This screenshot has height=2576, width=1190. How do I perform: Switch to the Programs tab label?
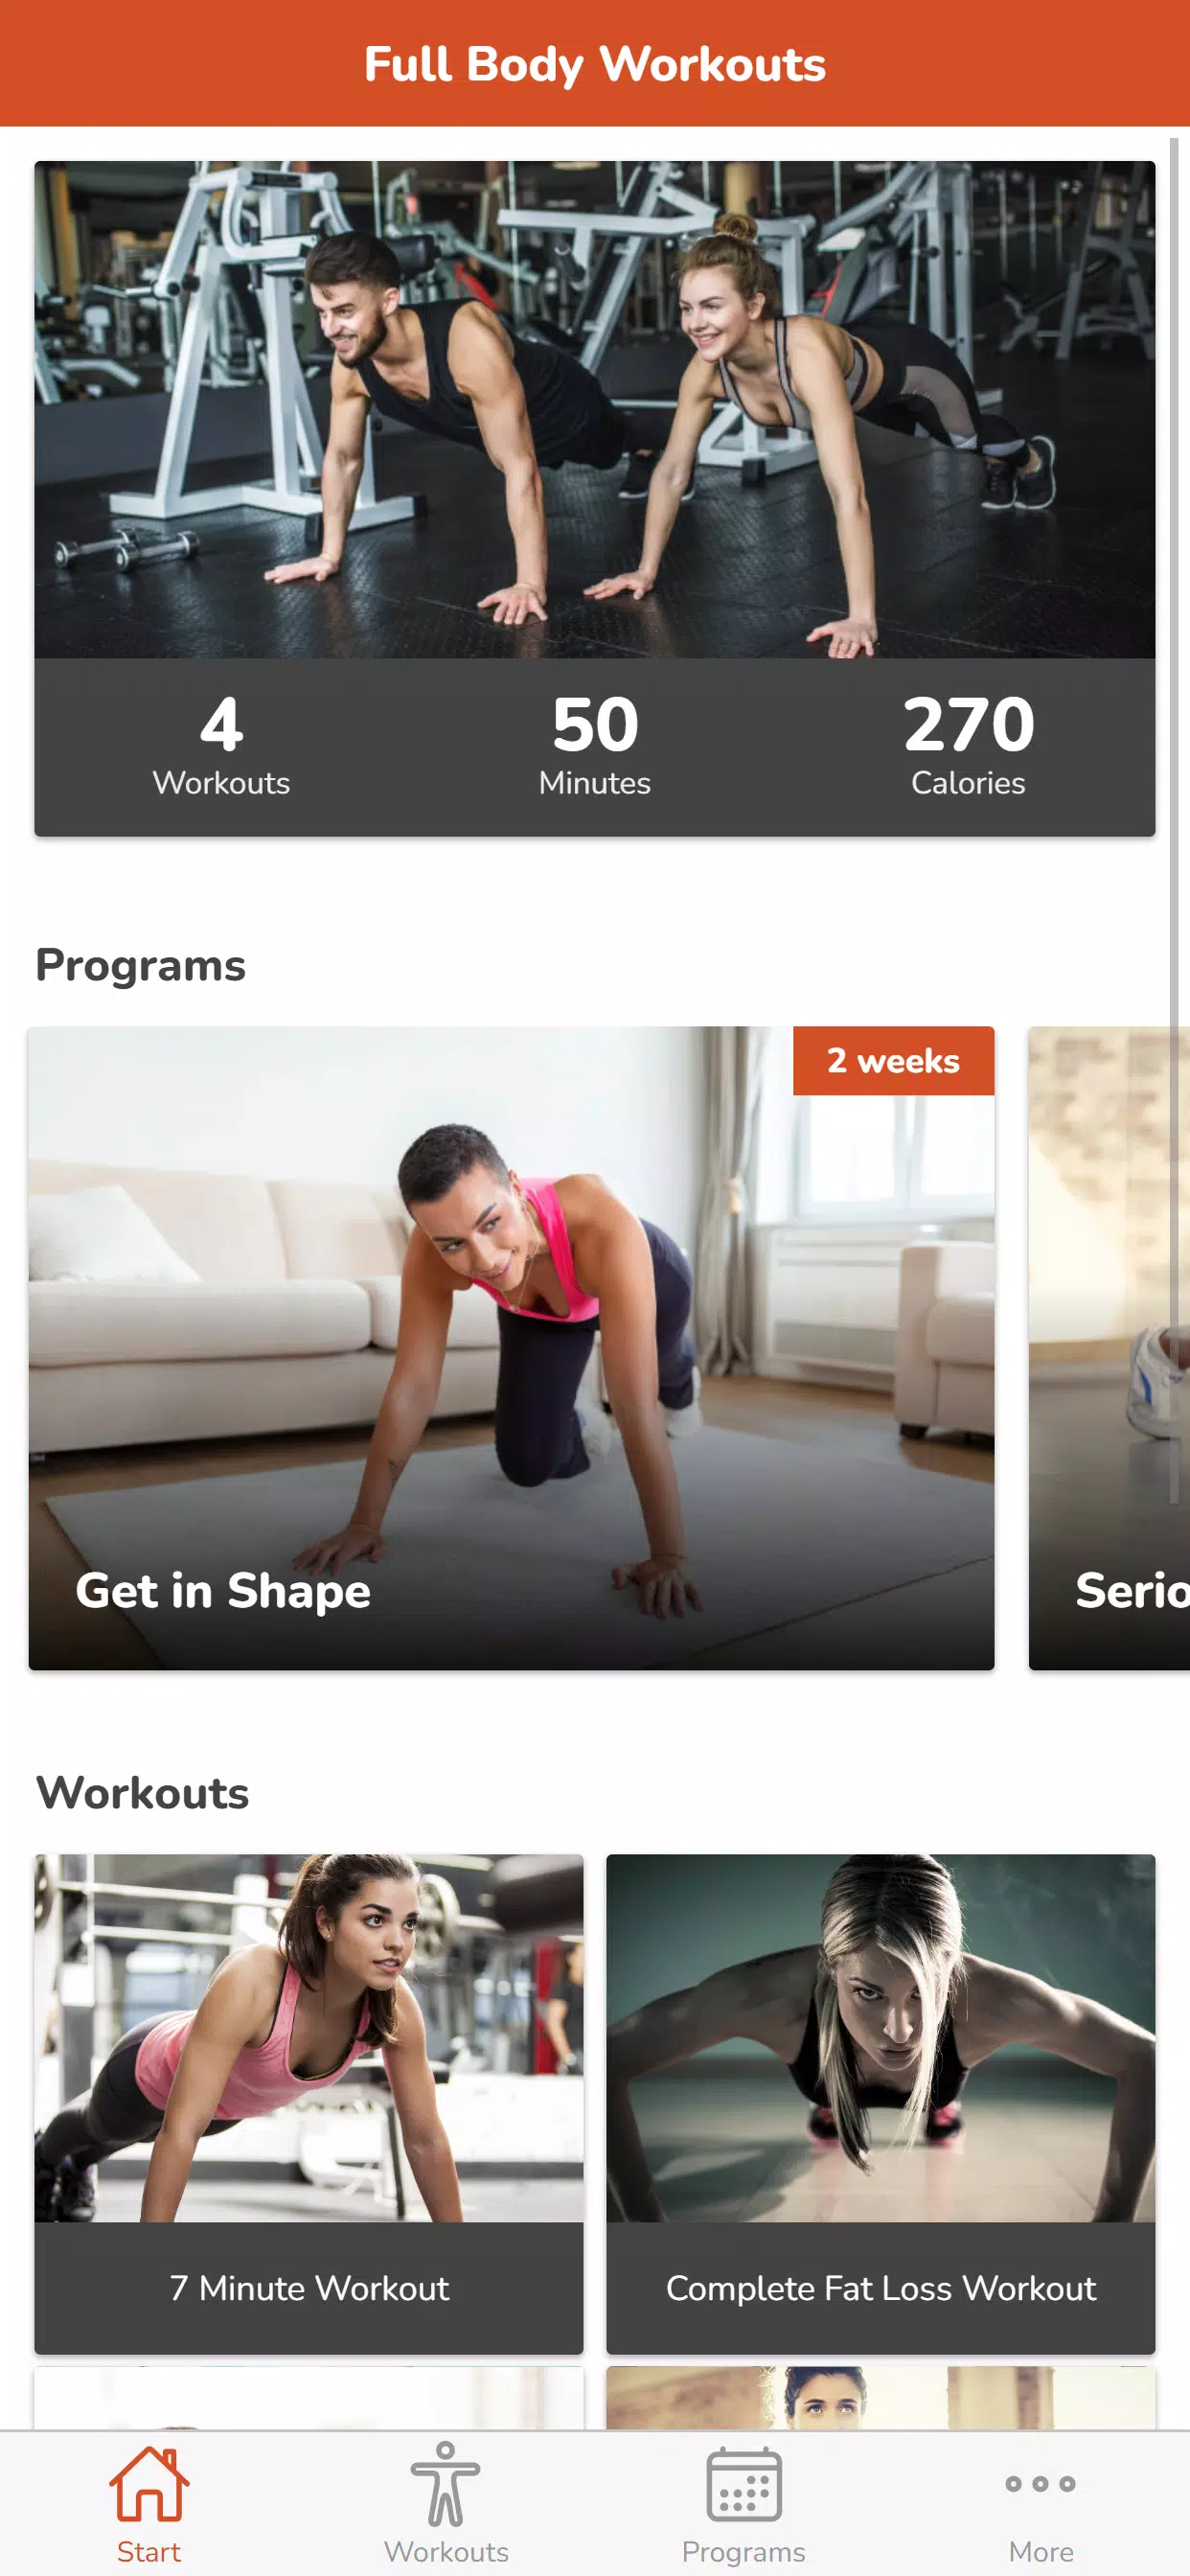pos(743,2551)
